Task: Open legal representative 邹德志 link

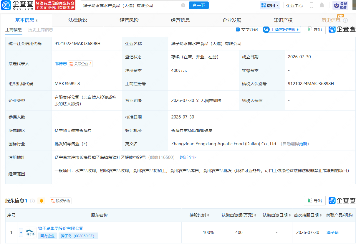Action: [x=61, y=64]
